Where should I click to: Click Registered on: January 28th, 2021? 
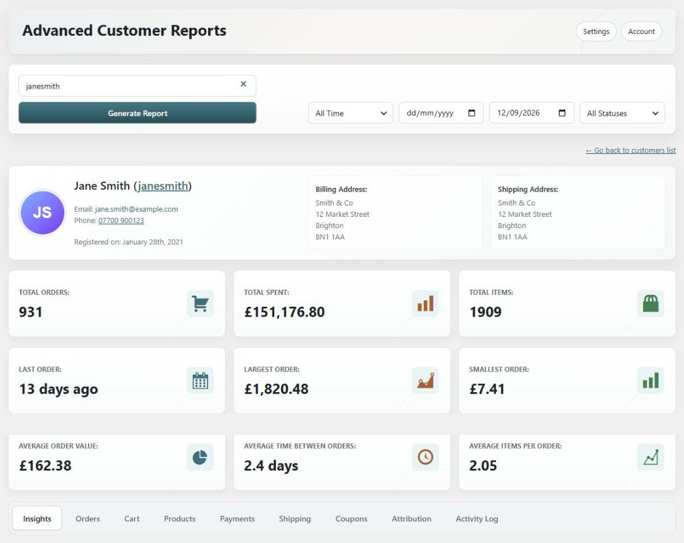click(129, 241)
